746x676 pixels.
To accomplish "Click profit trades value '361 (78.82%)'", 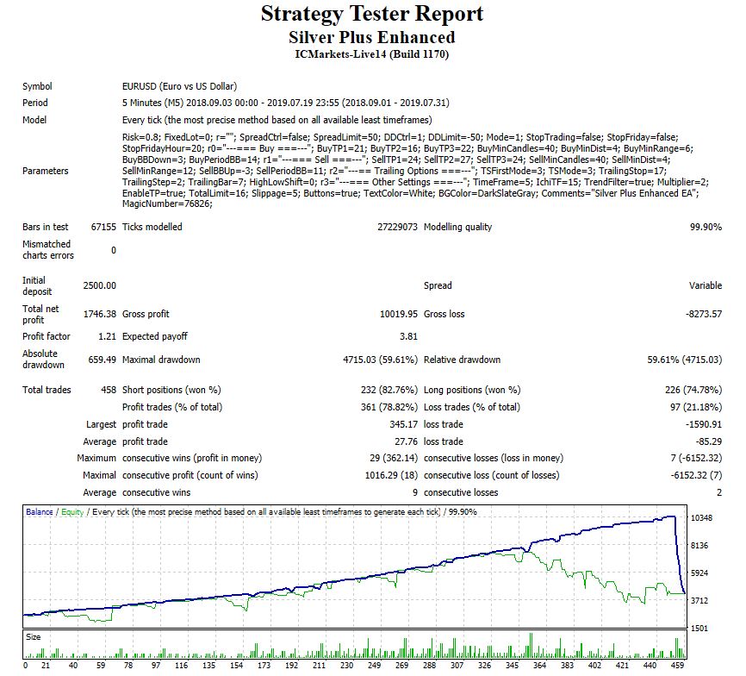I will coord(389,407).
